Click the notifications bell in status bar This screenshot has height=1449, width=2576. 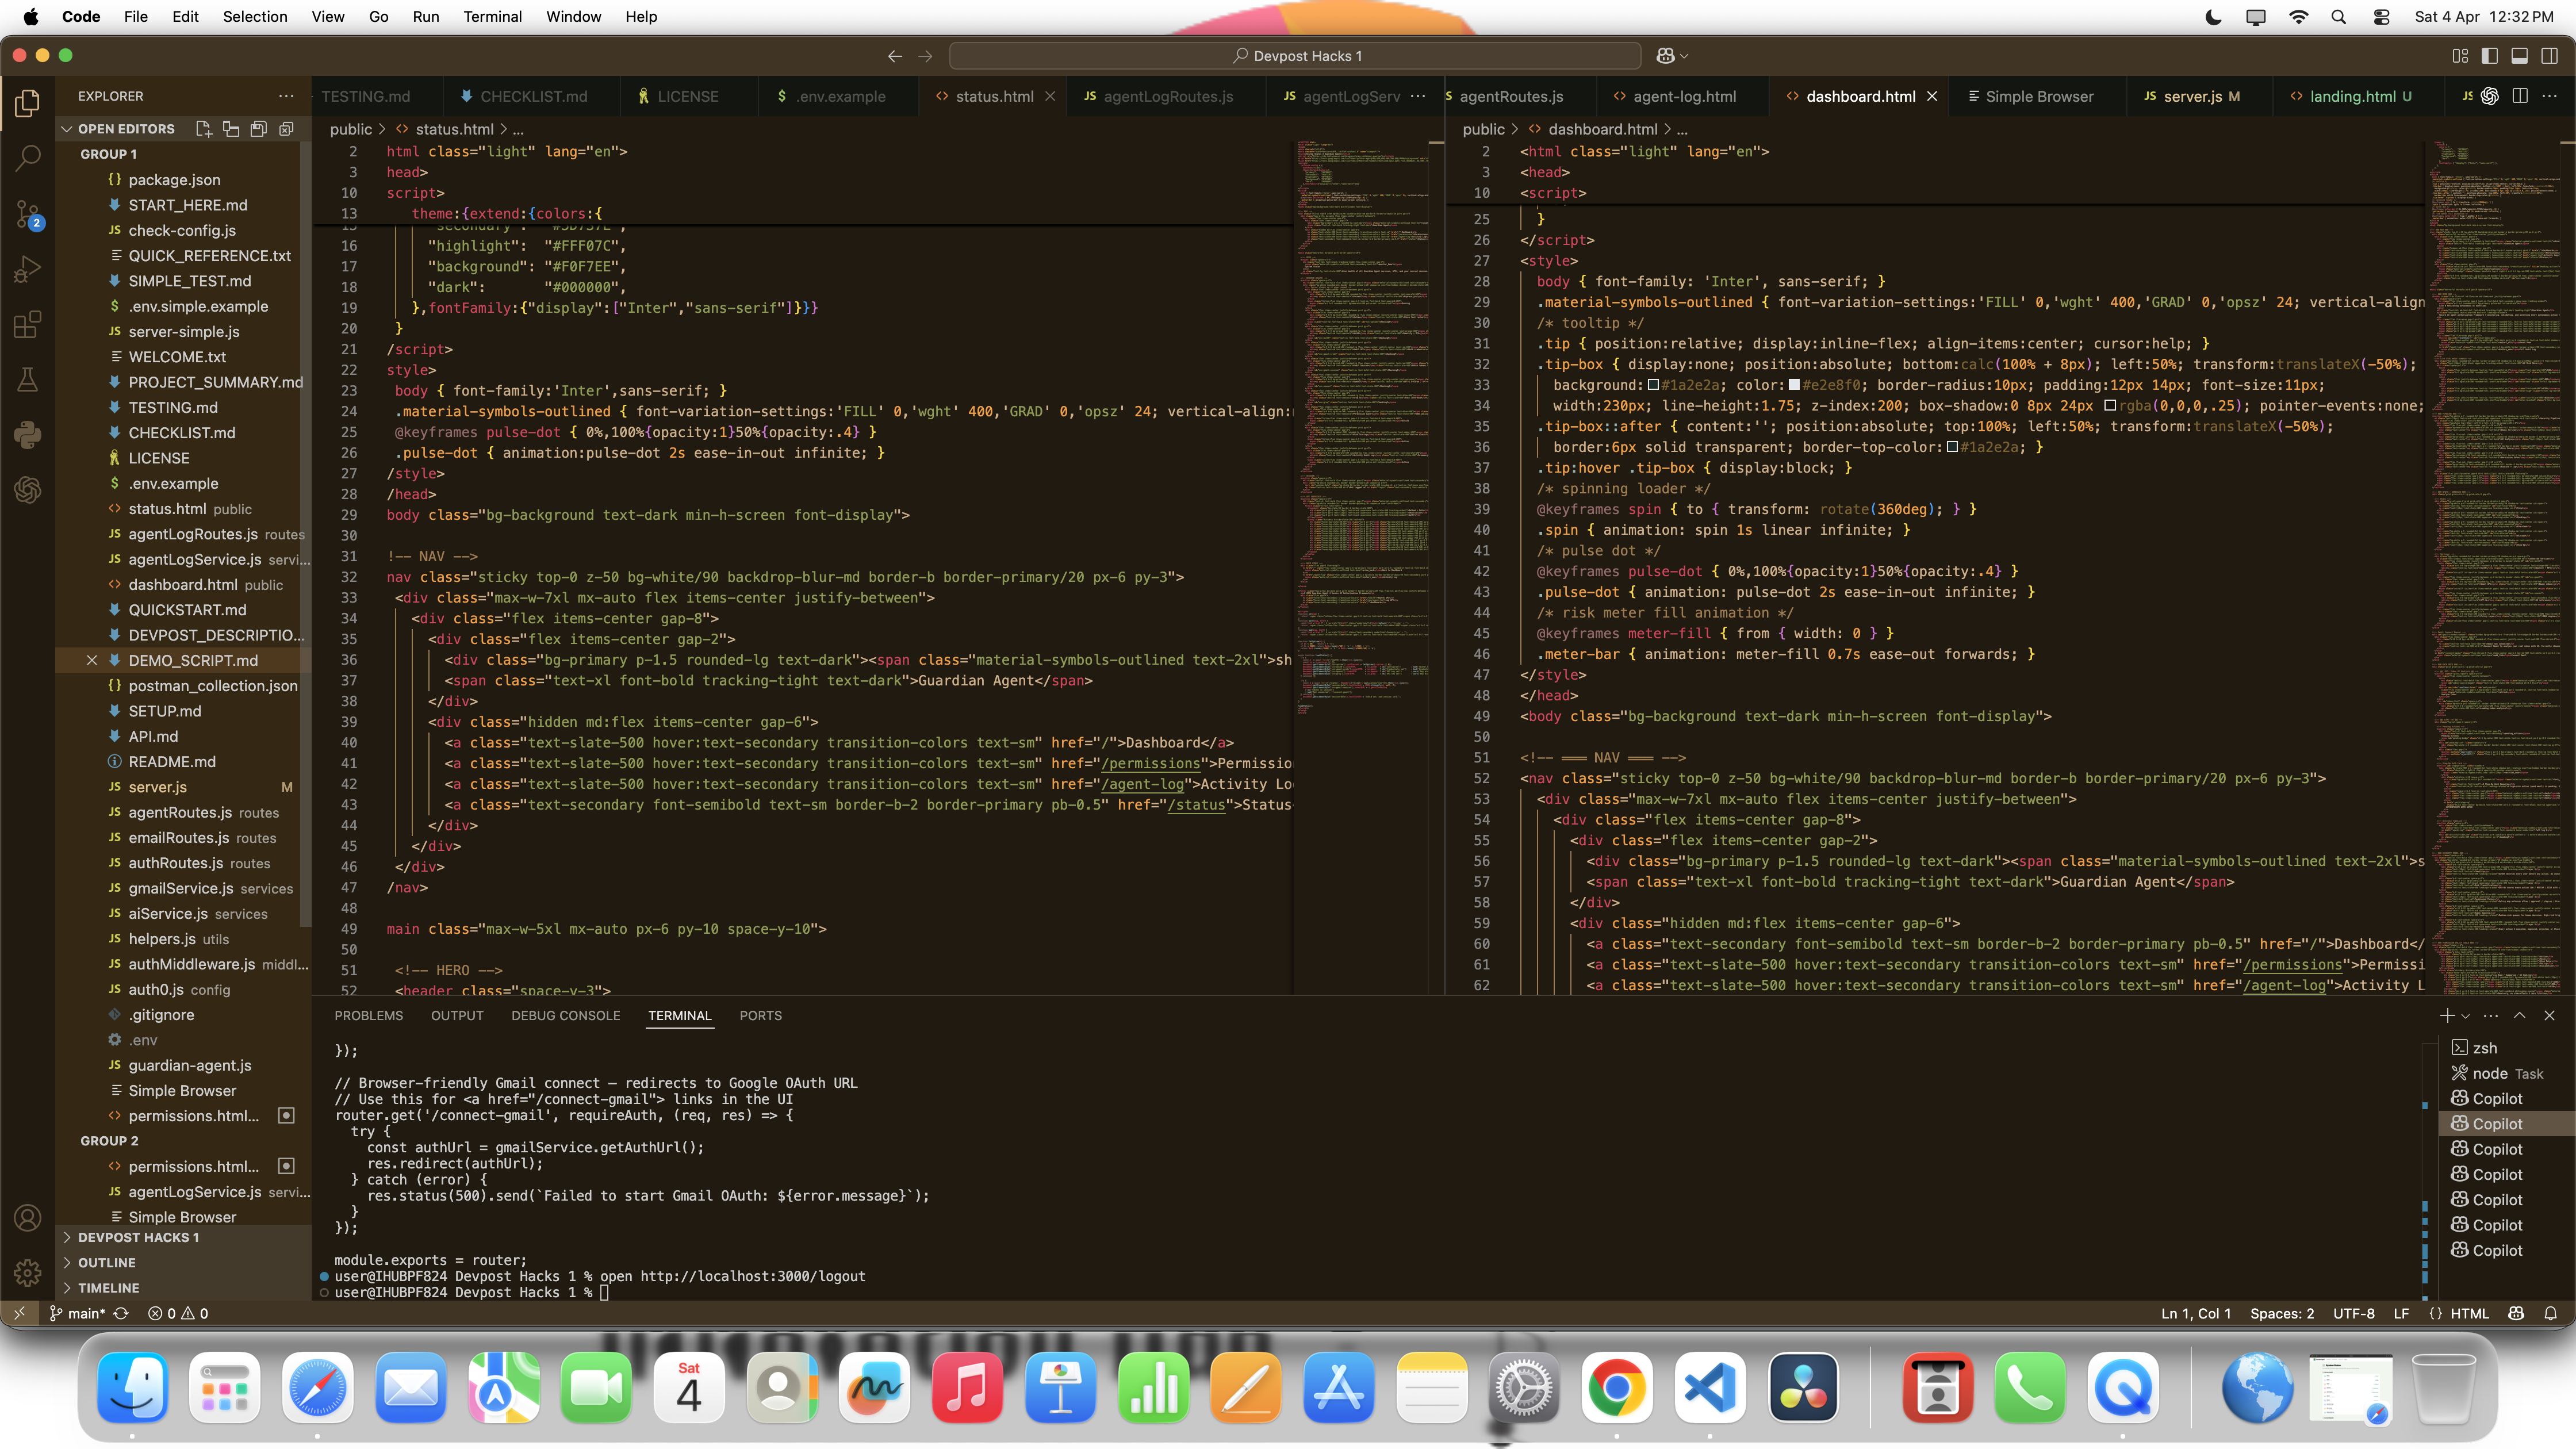[x=2551, y=1313]
